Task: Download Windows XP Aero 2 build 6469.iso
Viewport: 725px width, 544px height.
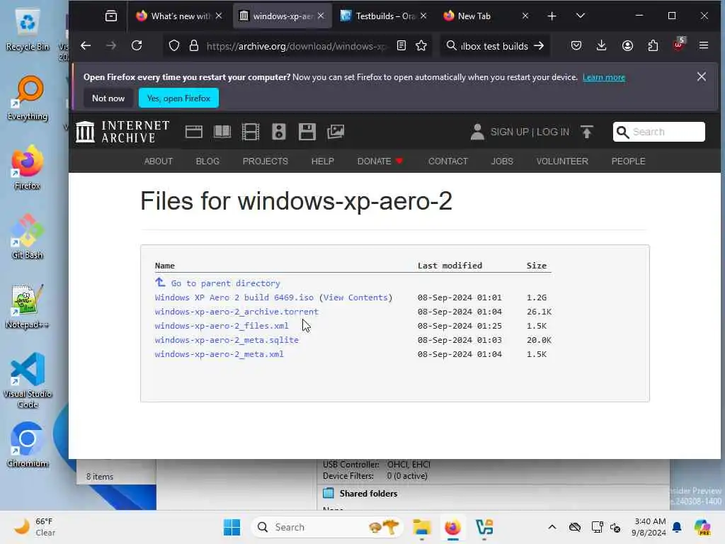Action: click(x=234, y=297)
